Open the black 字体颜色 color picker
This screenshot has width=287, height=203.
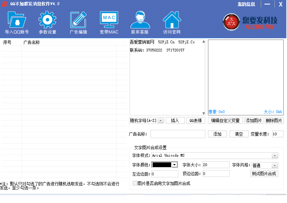tap(164, 165)
